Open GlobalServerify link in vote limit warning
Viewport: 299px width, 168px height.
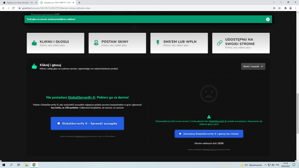[218, 121]
